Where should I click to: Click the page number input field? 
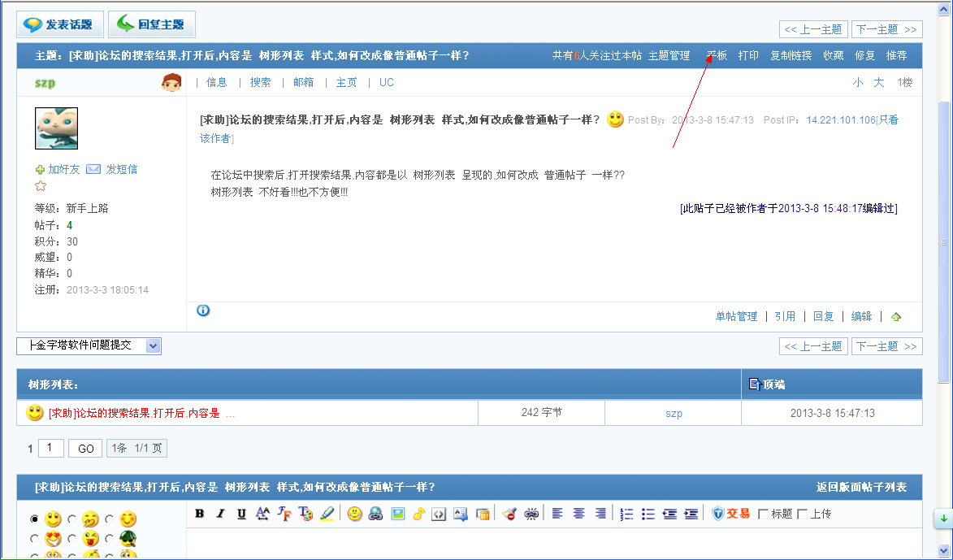pyautogui.click(x=50, y=449)
